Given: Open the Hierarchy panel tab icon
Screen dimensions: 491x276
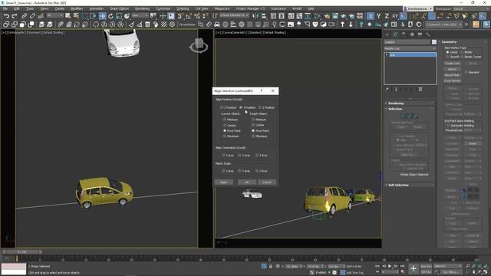Looking at the screenshot, I should coord(404,34).
